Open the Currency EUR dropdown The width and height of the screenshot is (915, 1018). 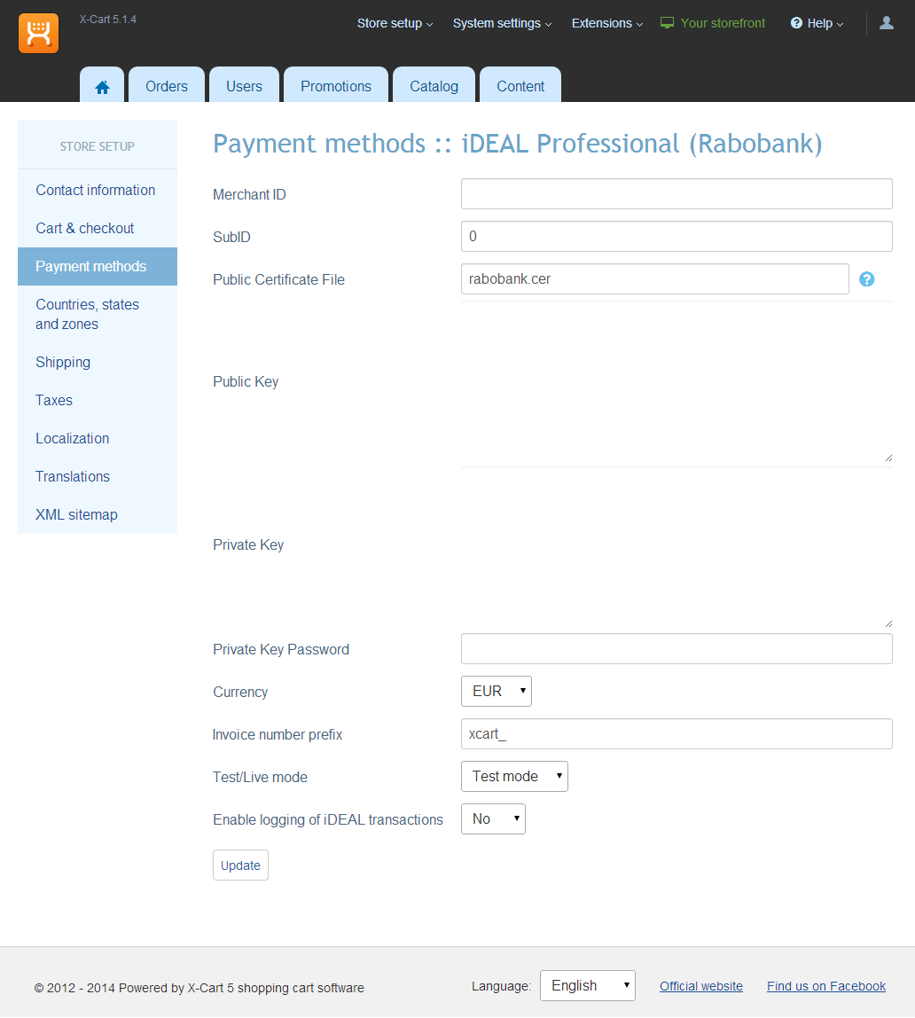497,692
